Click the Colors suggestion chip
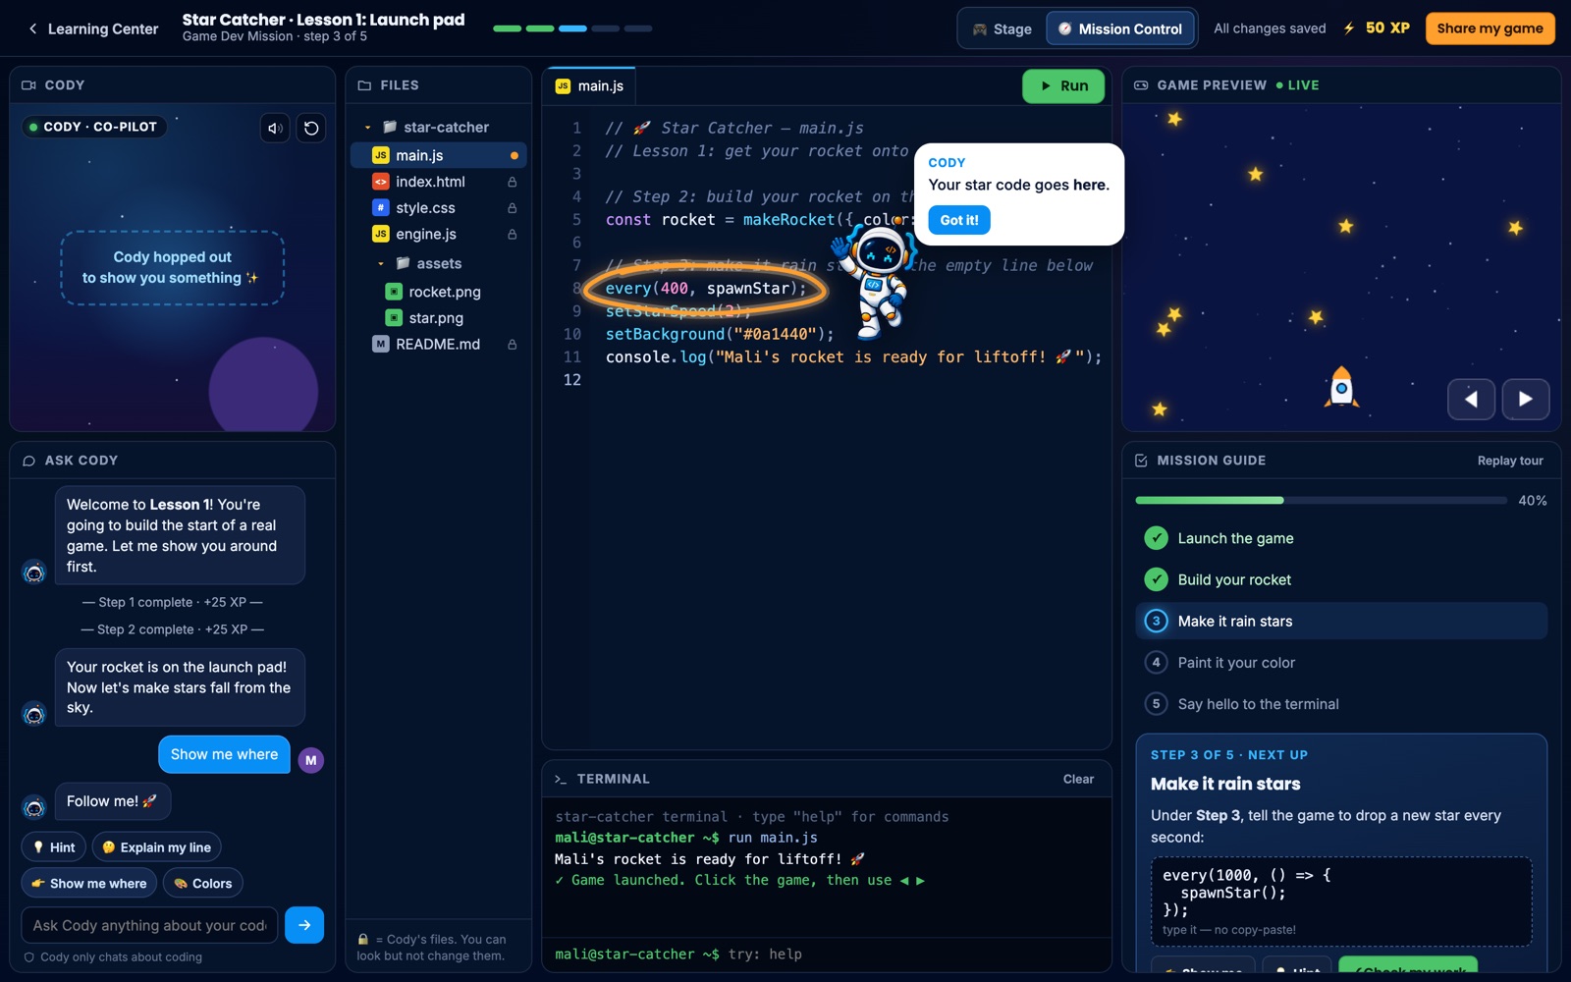This screenshot has width=1571, height=982. point(203,884)
